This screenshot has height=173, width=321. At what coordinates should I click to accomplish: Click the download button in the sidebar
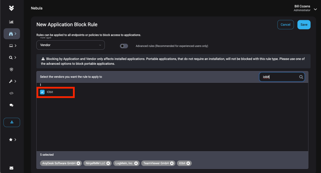click(x=12, y=122)
